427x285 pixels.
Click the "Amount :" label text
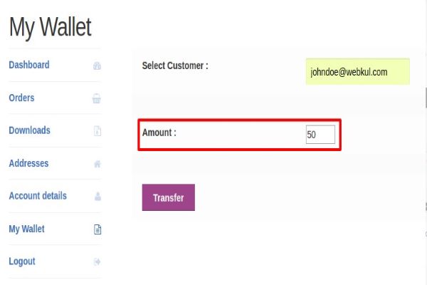[159, 133]
